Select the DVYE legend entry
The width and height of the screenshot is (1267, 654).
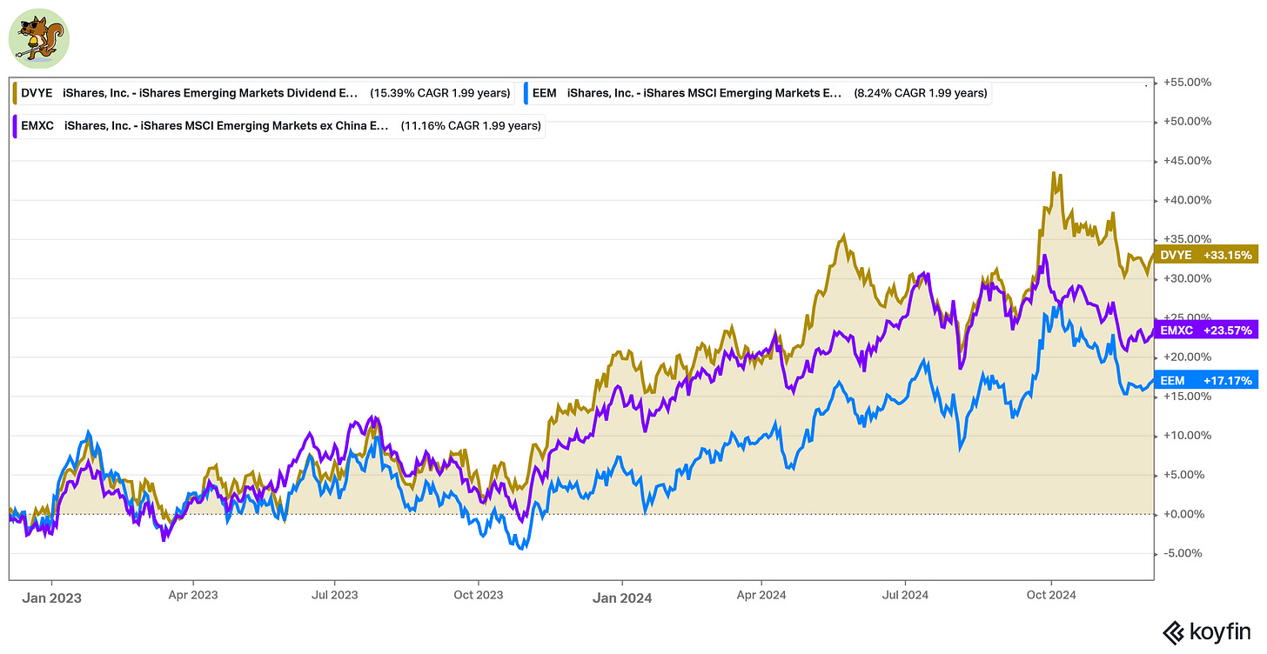click(263, 93)
